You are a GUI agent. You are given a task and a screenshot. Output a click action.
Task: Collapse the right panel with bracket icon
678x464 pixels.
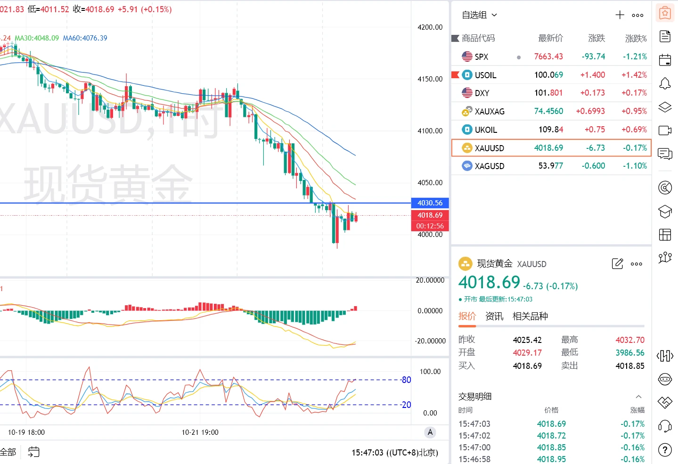665,356
